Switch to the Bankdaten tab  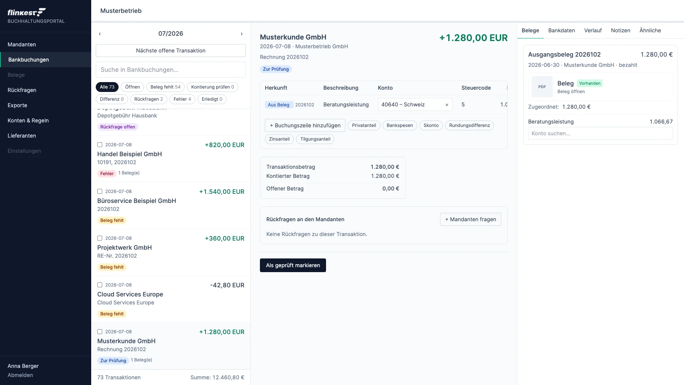tap(562, 30)
